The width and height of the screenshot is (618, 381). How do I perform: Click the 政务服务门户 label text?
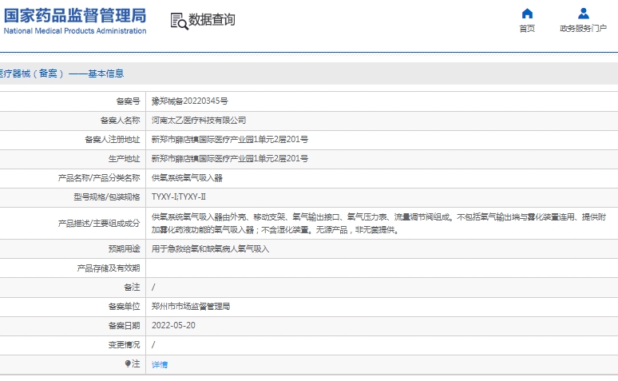pos(584,29)
